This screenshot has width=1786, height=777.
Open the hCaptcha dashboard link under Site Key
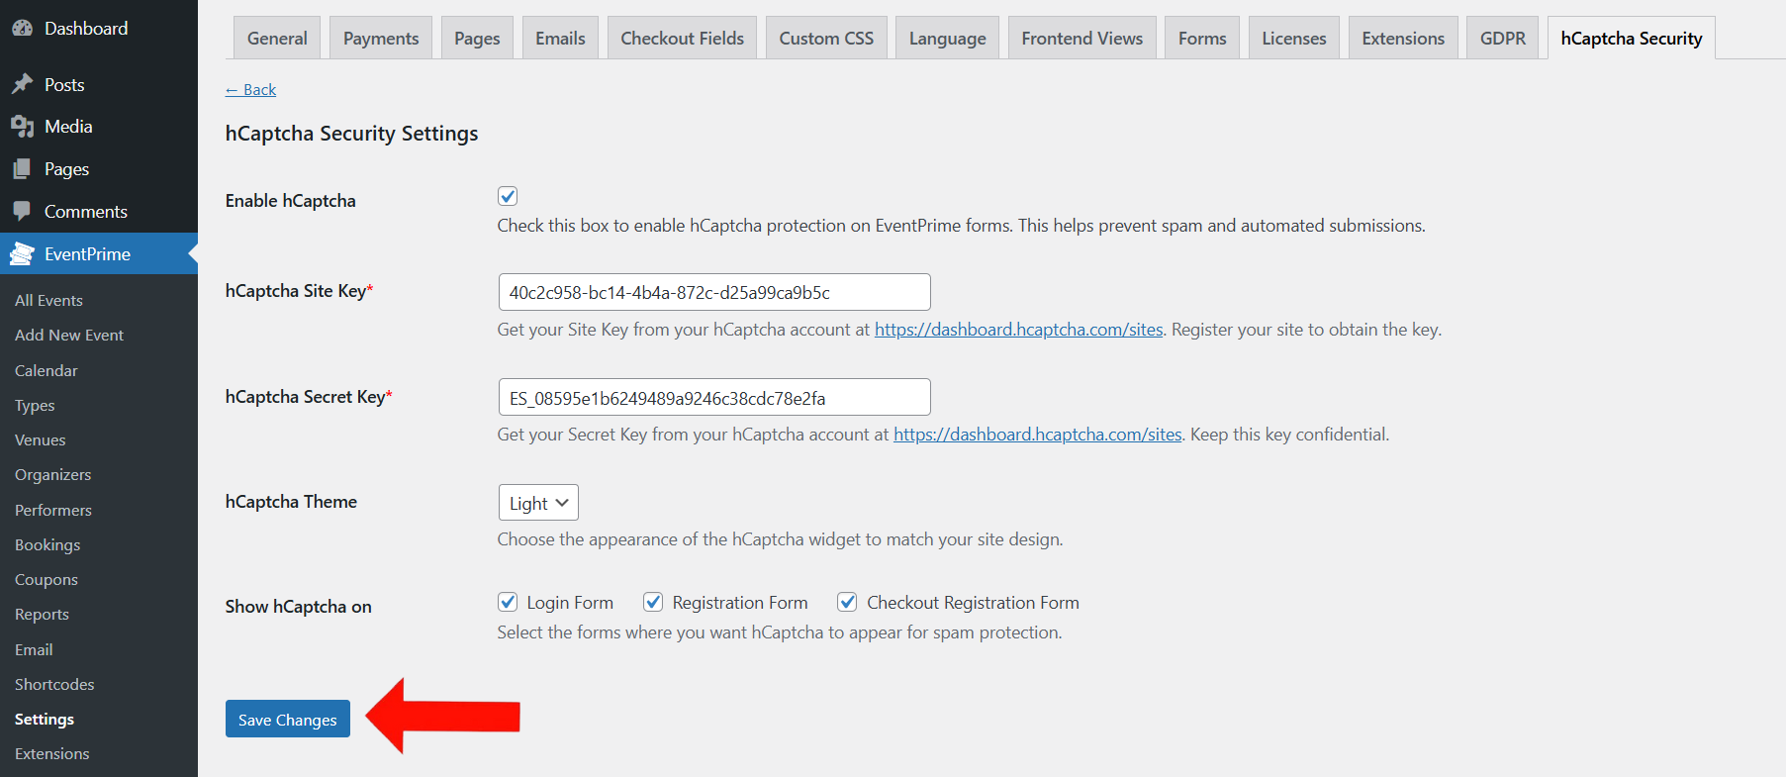click(x=1018, y=330)
